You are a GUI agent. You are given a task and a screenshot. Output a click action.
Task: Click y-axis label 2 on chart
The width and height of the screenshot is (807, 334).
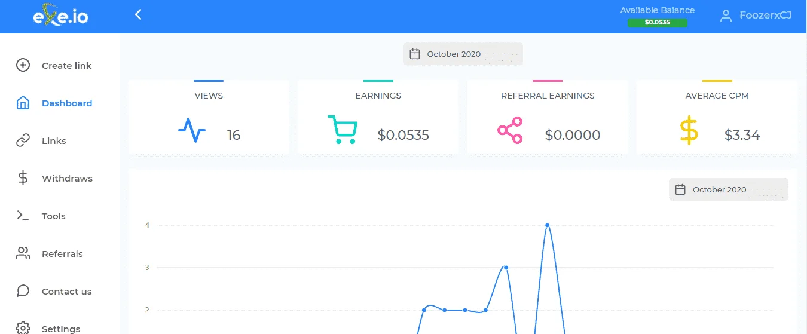click(x=147, y=310)
